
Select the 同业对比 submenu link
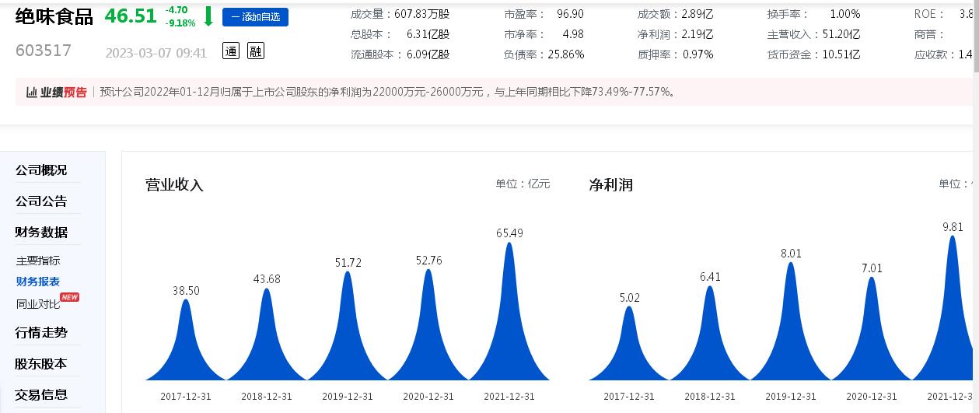tap(38, 304)
